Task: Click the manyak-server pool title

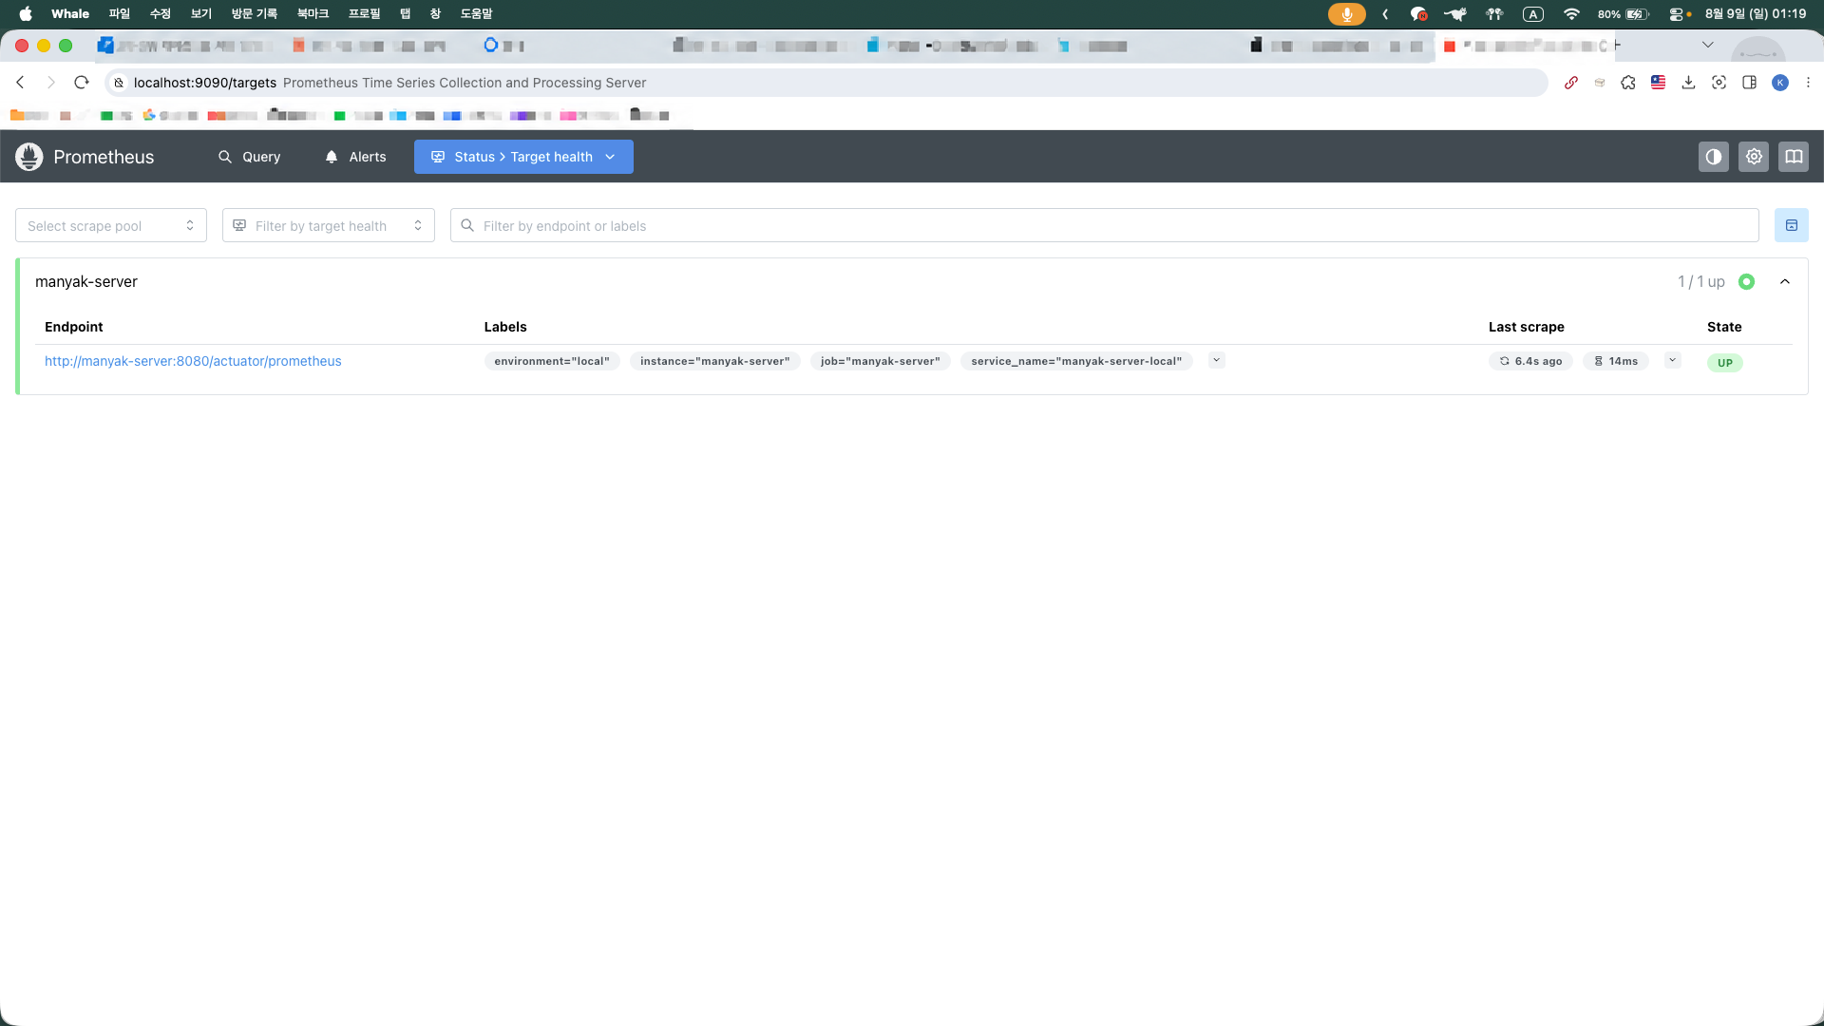Action: tap(86, 282)
